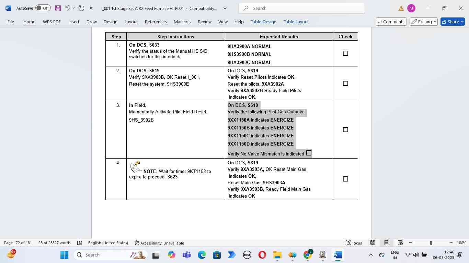Click the taskbar Search box
Image resolution: width=469 pixels, height=263 pixels.
point(111,255)
